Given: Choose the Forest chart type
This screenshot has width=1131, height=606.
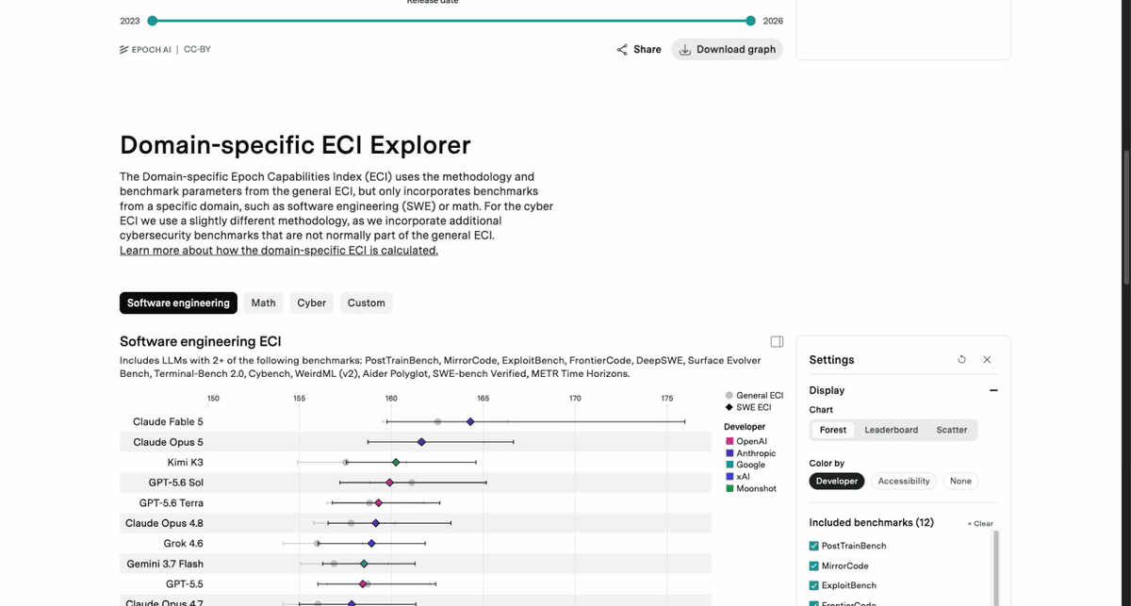Looking at the screenshot, I should click(x=833, y=430).
